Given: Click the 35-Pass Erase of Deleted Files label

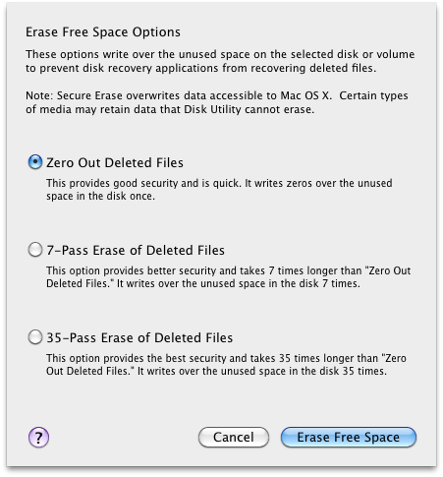Looking at the screenshot, I should coord(139,338).
